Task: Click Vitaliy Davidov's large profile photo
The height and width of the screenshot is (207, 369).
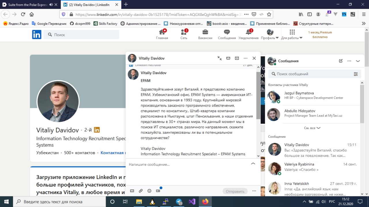Action: (x=58, y=101)
